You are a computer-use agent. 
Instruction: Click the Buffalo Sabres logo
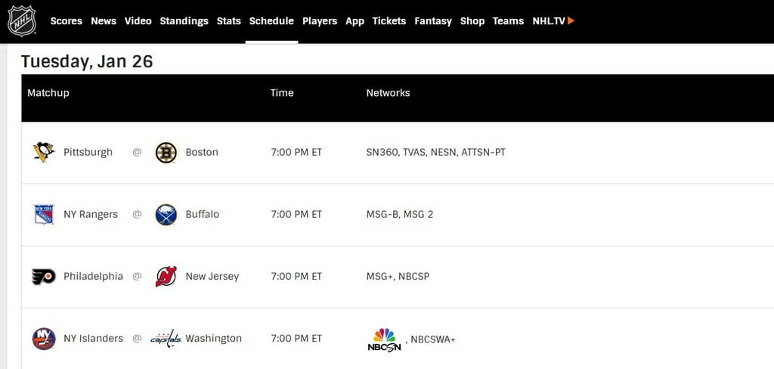click(166, 215)
